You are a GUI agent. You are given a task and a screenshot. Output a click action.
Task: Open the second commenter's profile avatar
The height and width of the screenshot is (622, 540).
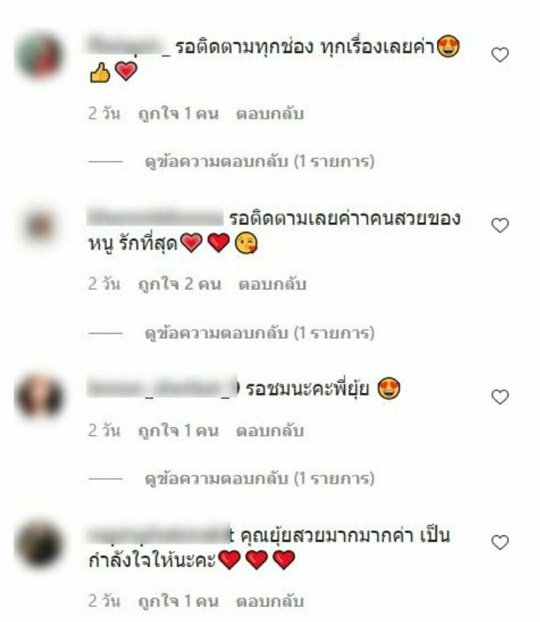[39, 226]
